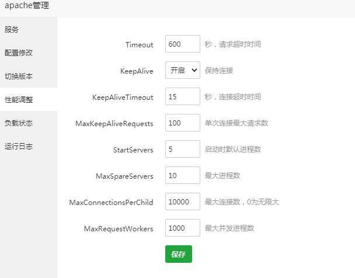
Task: Click the 'KeepAlive' label text
Action: click(x=137, y=71)
